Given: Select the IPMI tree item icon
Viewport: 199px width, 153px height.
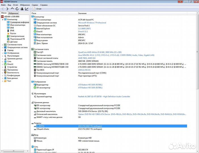Looking at the screenshot, I should [8, 31].
